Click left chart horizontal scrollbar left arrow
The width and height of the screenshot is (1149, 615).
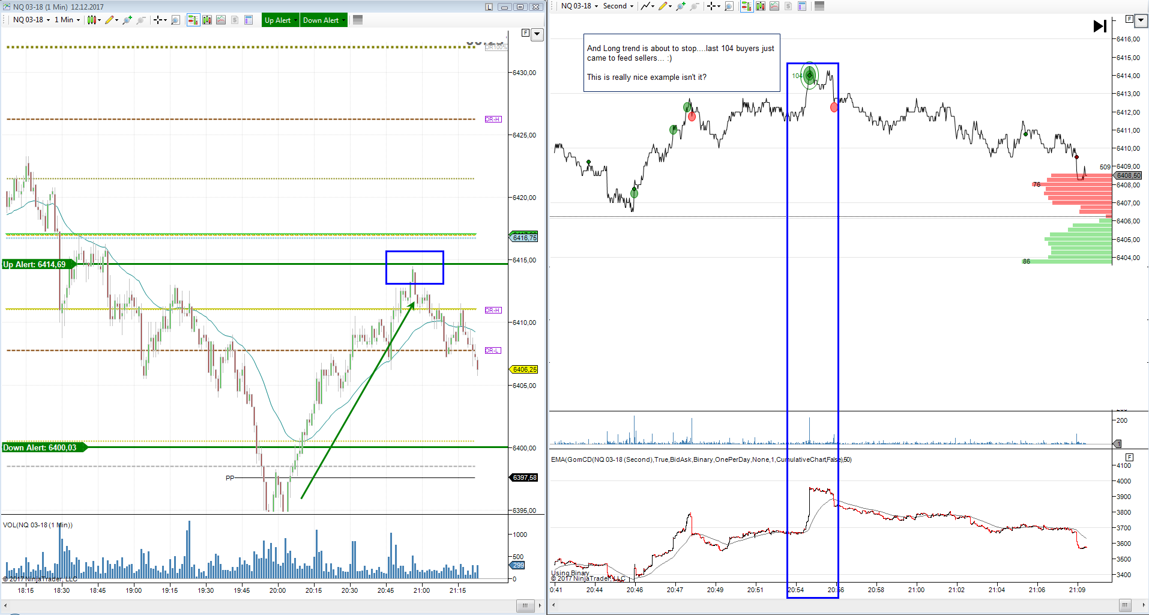point(5,605)
